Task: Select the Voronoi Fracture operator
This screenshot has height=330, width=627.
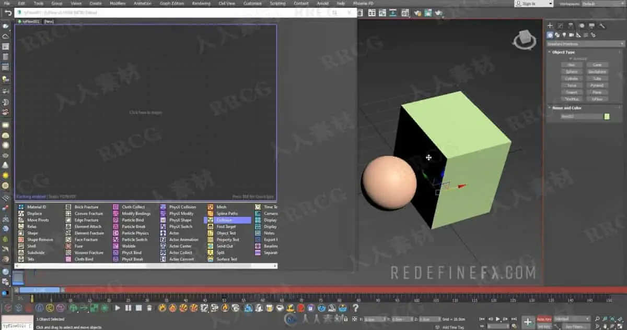Action: click(x=89, y=253)
